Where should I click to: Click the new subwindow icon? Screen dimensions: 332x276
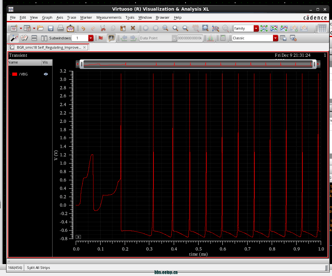pyautogui.click(x=27, y=28)
